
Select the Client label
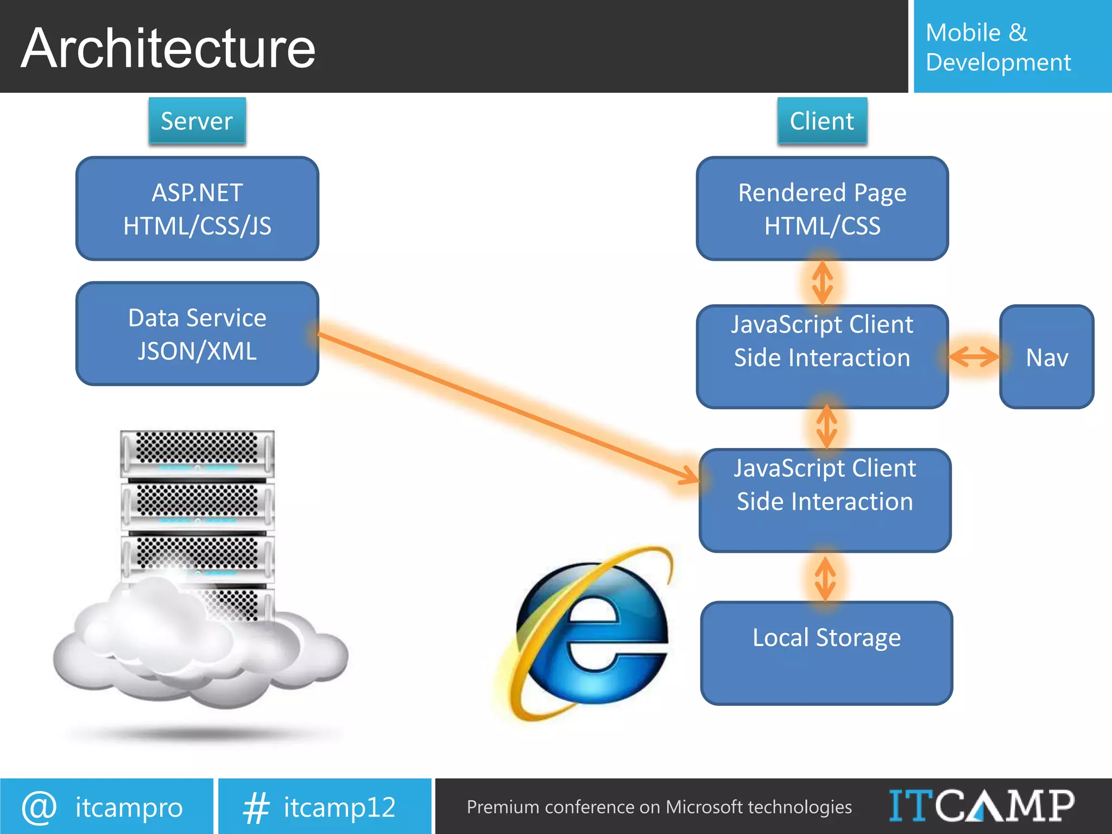coord(822,121)
